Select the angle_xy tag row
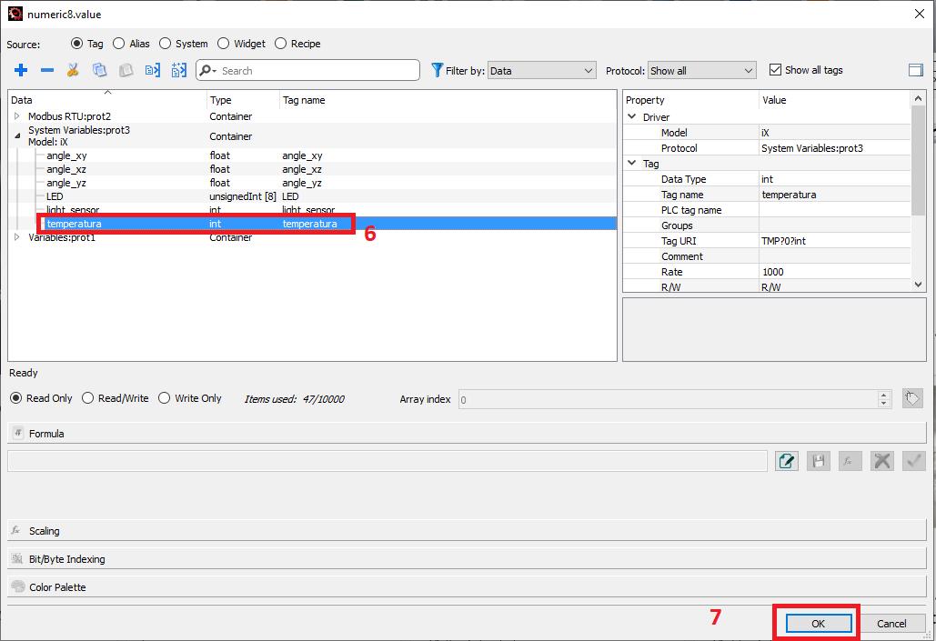The width and height of the screenshot is (936, 641). 313,155
